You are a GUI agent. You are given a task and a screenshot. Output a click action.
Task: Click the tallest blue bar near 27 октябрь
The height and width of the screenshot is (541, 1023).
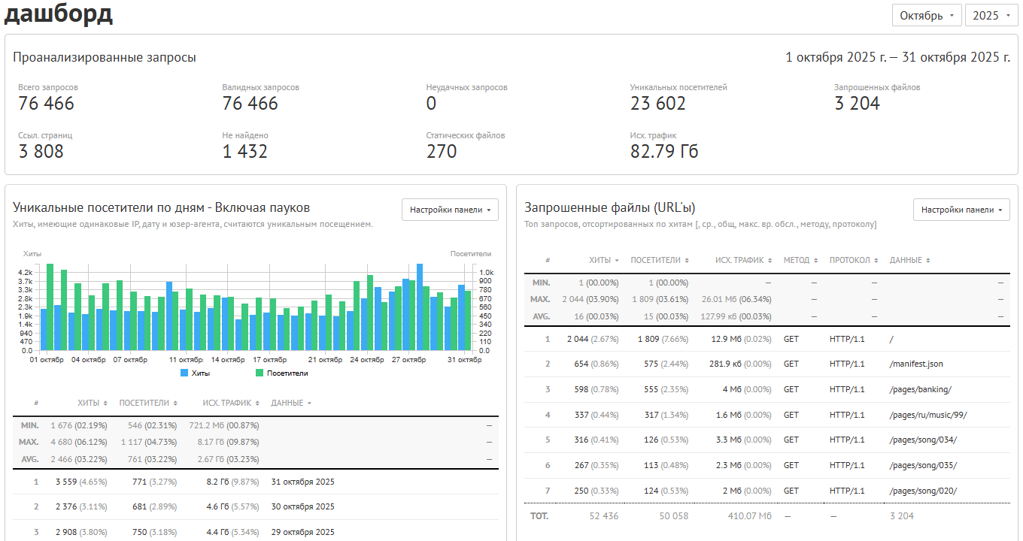[x=420, y=307]
